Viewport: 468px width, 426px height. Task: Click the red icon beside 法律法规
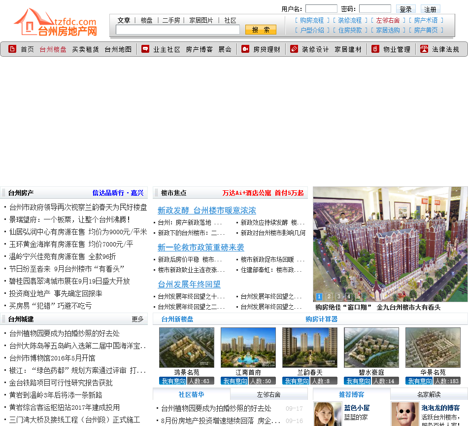point(424,49)
